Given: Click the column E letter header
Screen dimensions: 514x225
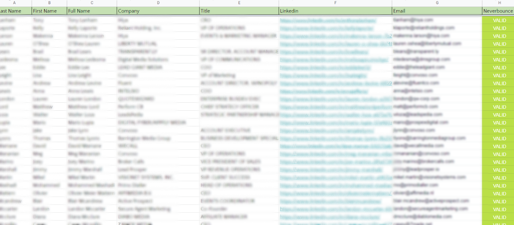Looking at the screenshot, I should click(239, 3).
